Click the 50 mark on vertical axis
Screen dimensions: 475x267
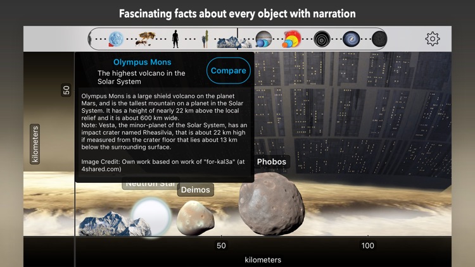(66, 90)
